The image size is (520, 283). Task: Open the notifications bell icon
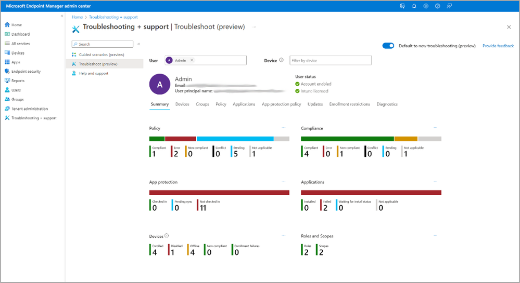414,6
